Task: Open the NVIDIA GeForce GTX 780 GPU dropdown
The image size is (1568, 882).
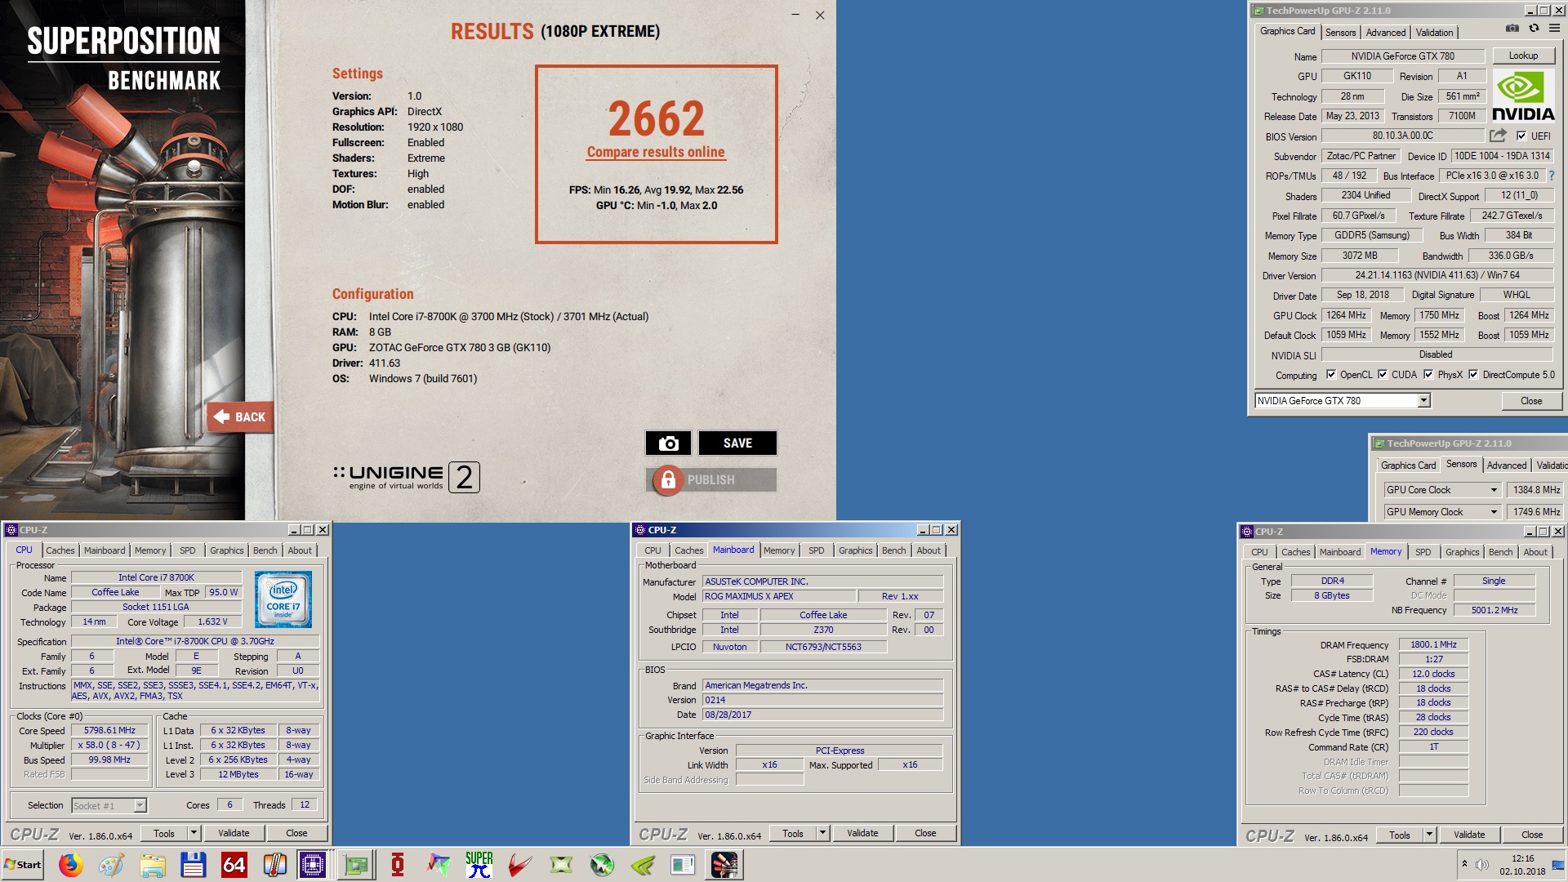Action: click(1423, 401)
